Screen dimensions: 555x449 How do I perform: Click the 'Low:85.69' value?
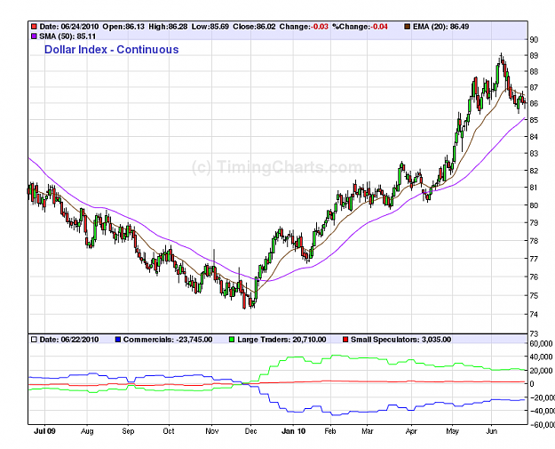point(210,27)
